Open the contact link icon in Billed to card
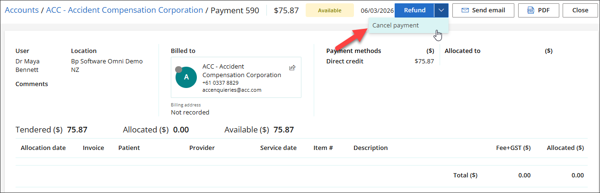Viewport: 600px width, 193px height. point(292,68)
